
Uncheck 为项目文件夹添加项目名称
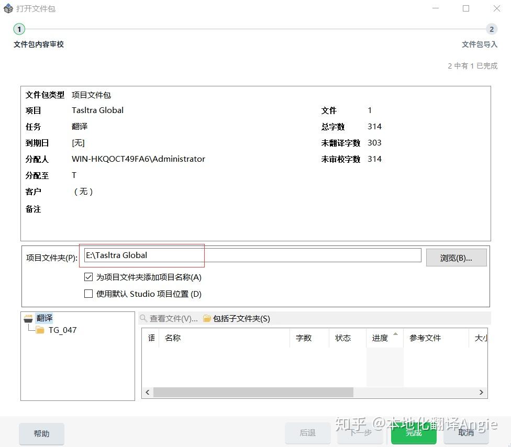pos(88,277)
